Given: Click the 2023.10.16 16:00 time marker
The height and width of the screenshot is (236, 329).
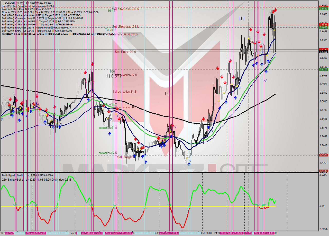Looking at the screenshot, I should click(x=169, y=233).
